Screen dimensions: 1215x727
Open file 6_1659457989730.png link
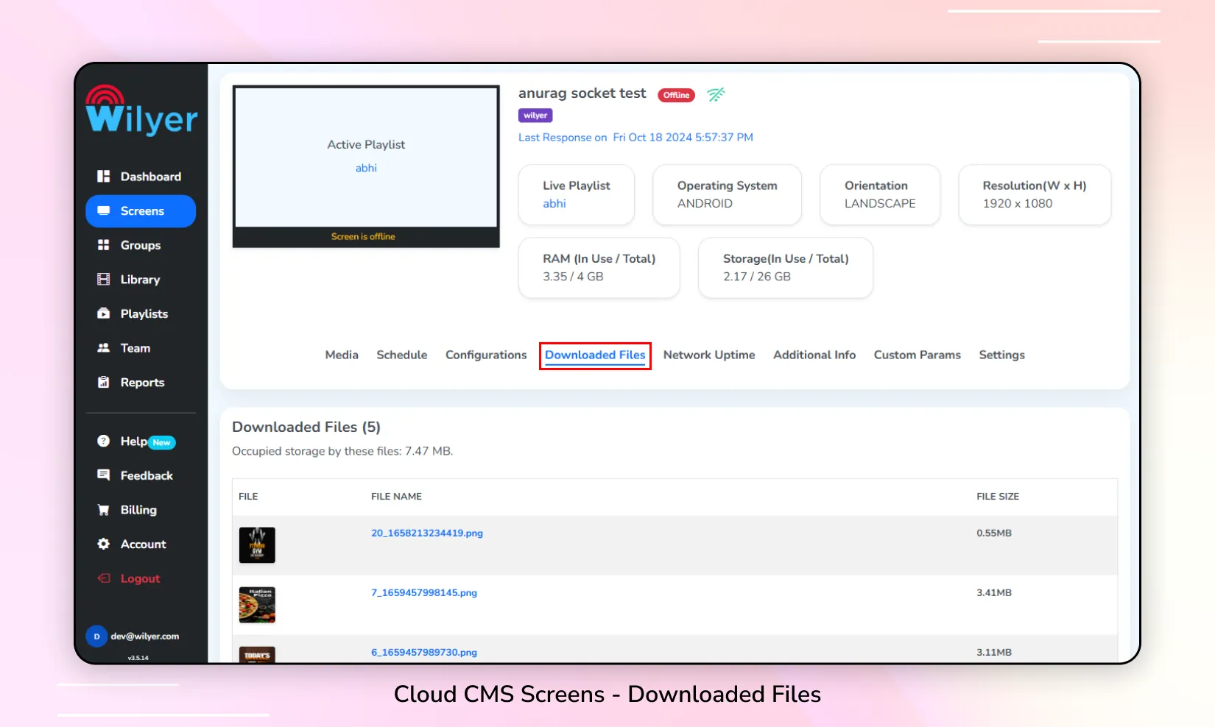tap(424, 653)
